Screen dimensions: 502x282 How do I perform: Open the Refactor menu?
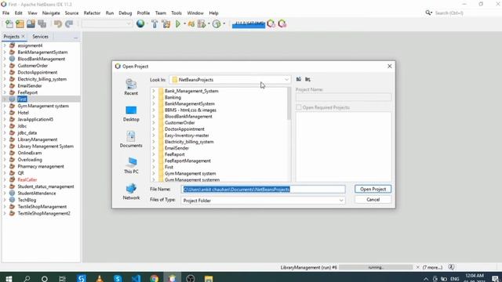click(x=92, y=13)
